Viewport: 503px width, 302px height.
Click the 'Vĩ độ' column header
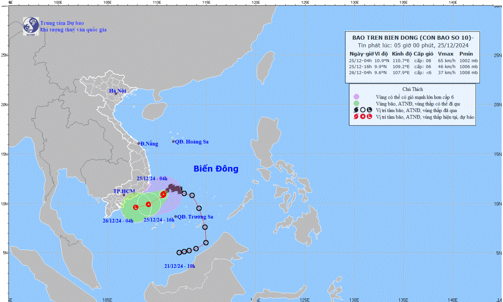(382, 54)
